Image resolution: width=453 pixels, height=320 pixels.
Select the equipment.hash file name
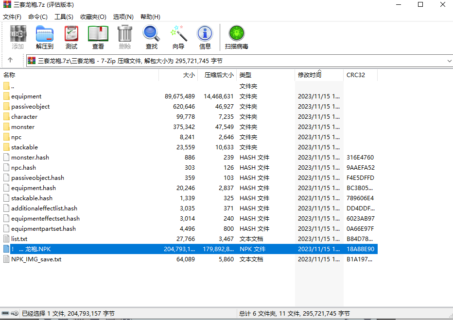coord(34,188)
